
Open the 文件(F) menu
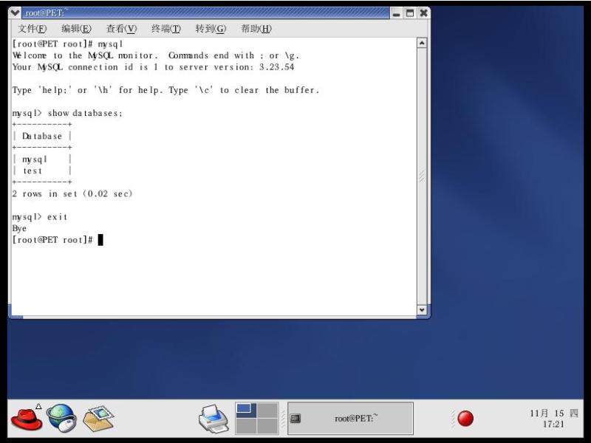click(33, 29)
